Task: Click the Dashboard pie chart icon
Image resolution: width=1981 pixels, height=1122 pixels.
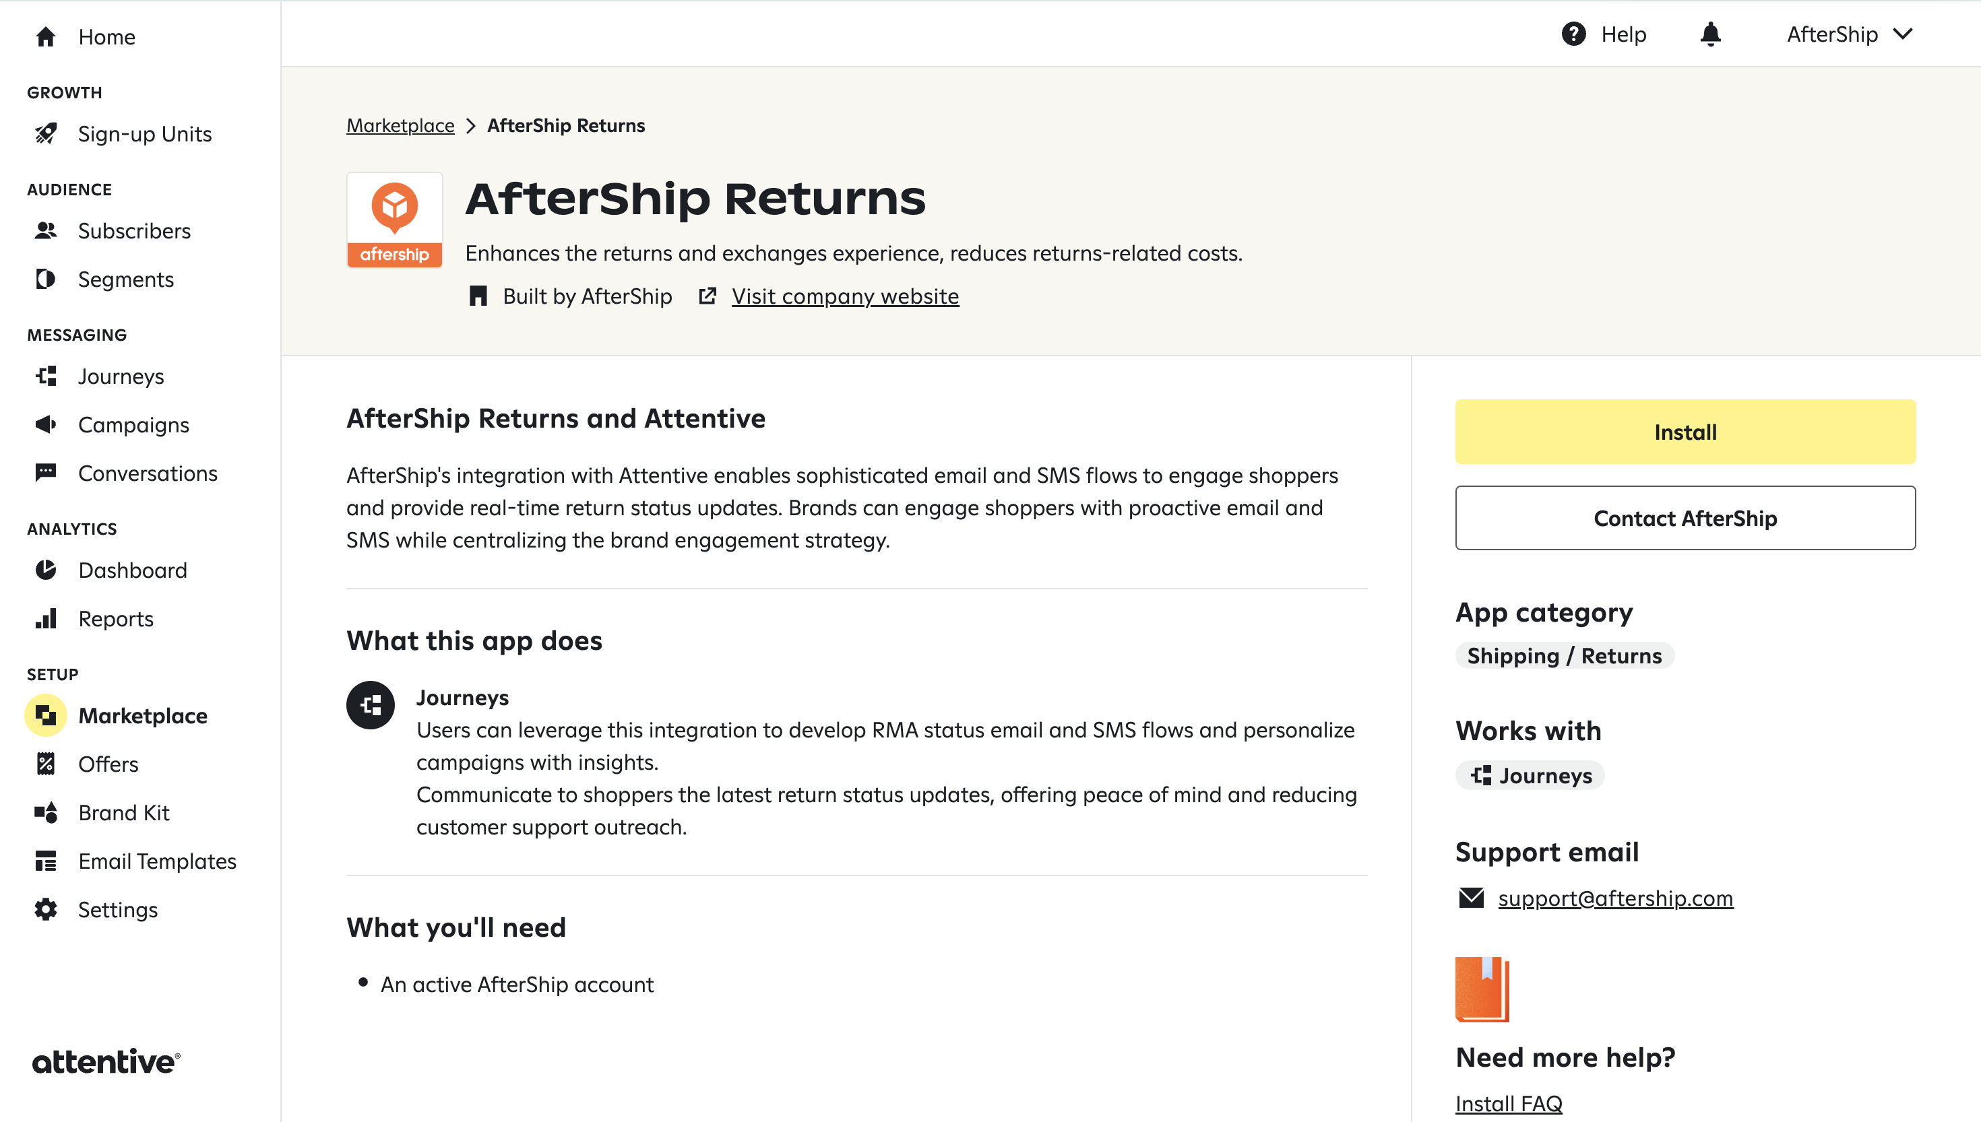Action: 45,570
